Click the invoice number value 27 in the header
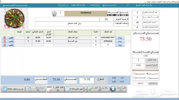 pos(128,5)
